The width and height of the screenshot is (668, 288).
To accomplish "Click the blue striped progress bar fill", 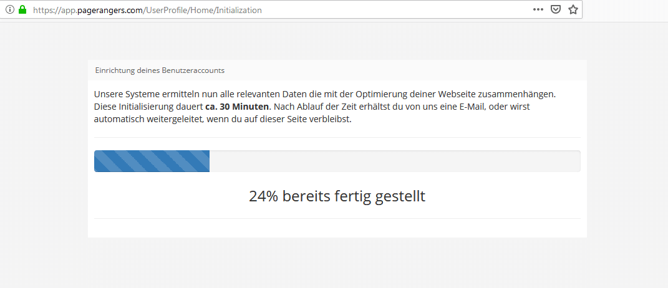I will tap(152, 161).
